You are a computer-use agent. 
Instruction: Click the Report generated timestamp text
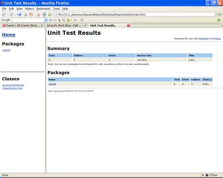tap(71, 91)
